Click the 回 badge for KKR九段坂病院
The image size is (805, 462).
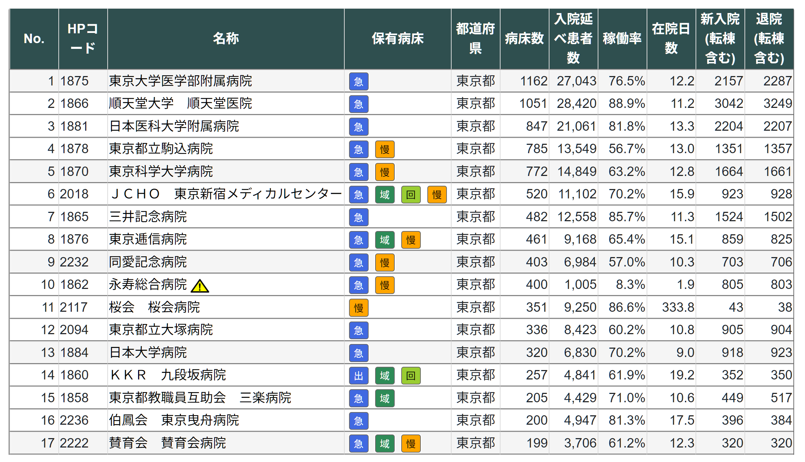pos(411,376)
